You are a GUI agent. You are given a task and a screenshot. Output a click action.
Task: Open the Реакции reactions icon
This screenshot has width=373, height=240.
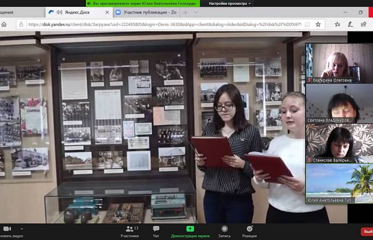[x=250, y=229]
